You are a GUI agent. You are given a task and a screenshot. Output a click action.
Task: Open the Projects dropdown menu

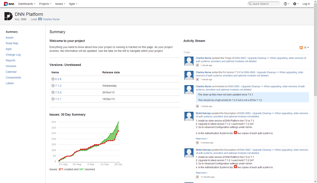coord(45,4)
